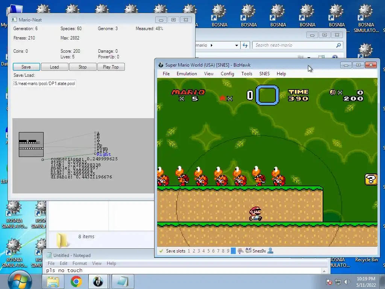The width and height of the screenshot is (385, 289).
Task: Open the Notepad Help menu
Action: [111, 263]
